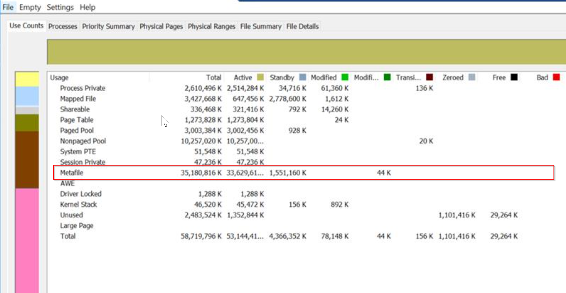
Task: Open the Physical Ranges tab
Action: click(211, 27)
